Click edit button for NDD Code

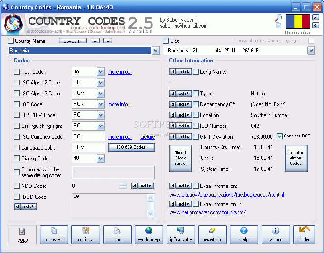[x=146, y=186]
